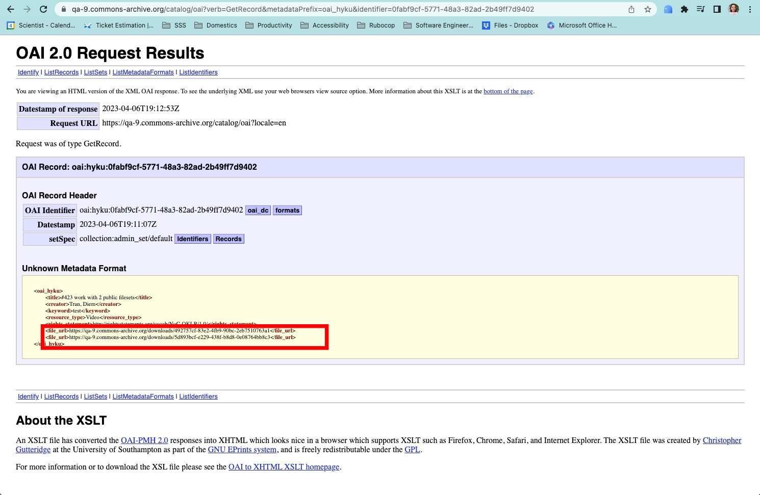Reload the current page
The width and height of the screenshot is (760, 495).
43,9
